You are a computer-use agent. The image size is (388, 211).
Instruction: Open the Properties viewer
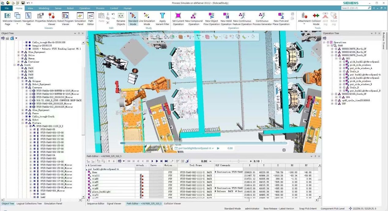[x=40, y=19]
